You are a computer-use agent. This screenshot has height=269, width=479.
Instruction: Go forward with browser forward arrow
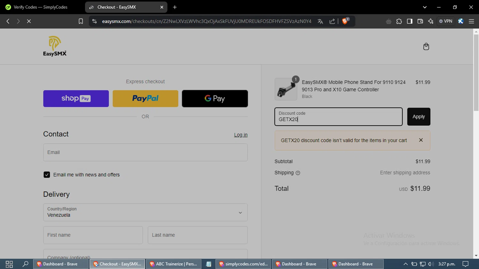click(x=18, y=21)
